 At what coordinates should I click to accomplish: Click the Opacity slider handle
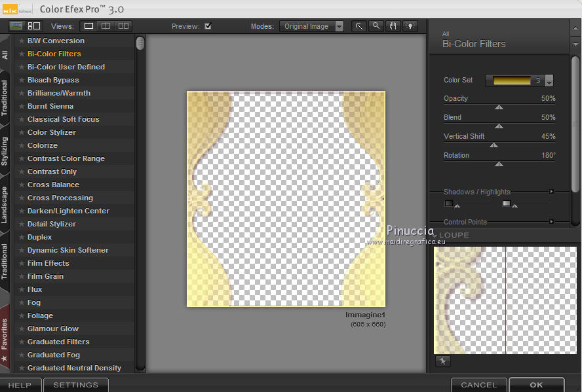499,107
